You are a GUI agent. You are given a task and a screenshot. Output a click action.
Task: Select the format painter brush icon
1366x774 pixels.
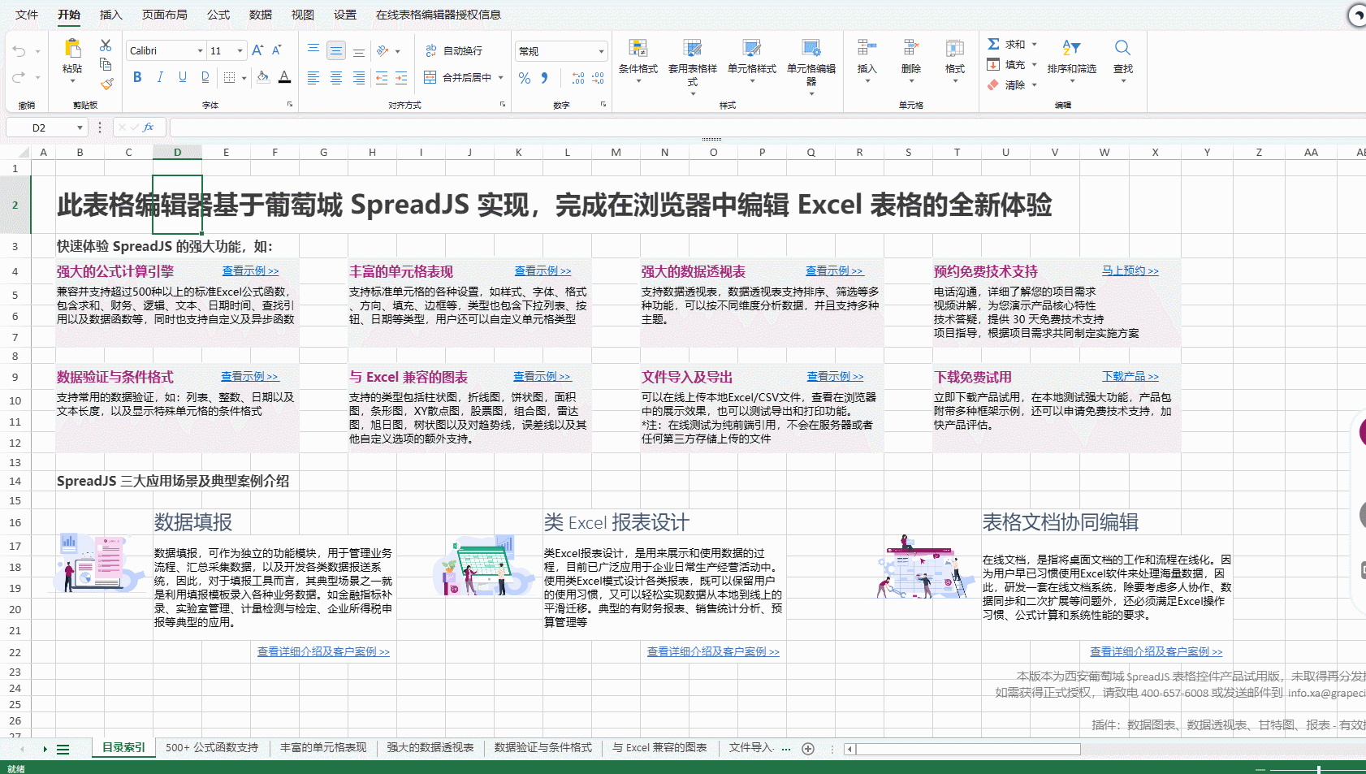[106, 84]
